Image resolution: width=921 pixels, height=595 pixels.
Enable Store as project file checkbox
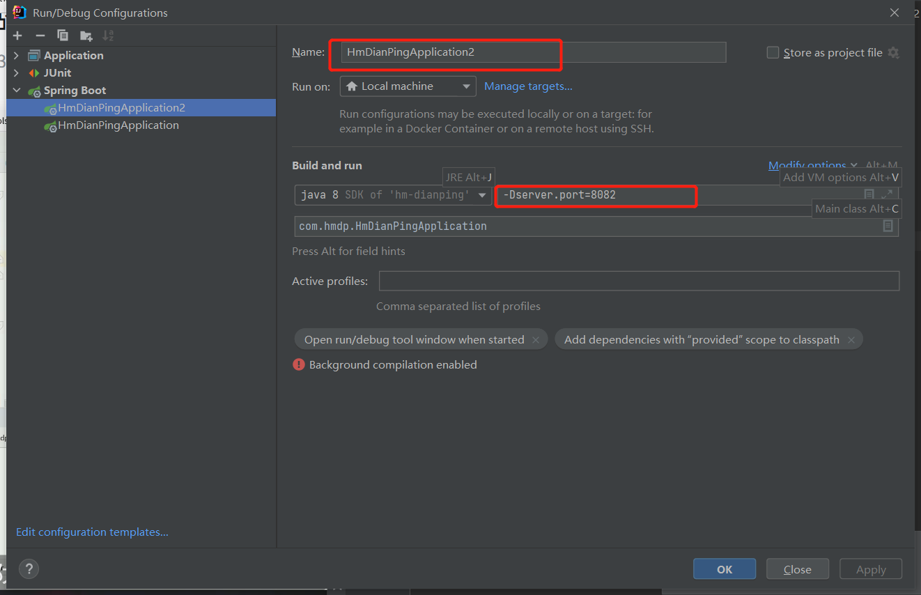(x=773, y=52)
